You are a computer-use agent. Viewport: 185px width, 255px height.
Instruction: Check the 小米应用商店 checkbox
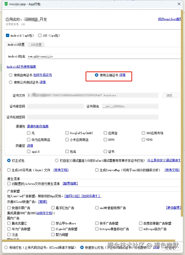[67, 140]
